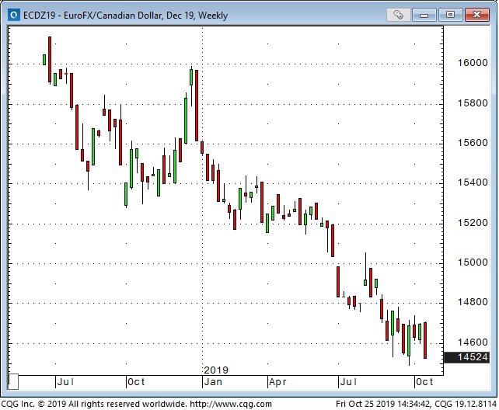
Task: Click the http://www.cqg.com link text
Action: (231, 405)
